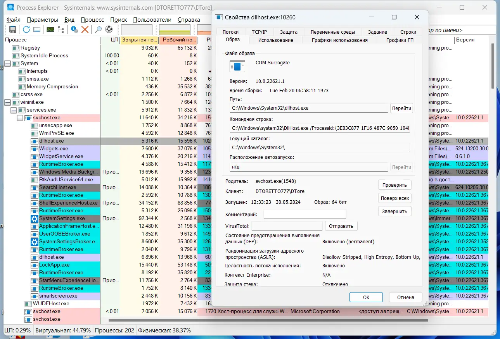Collapse the wininit.exe tree node
The height and width of the screenshot is (339, 500).
[7, 102]
